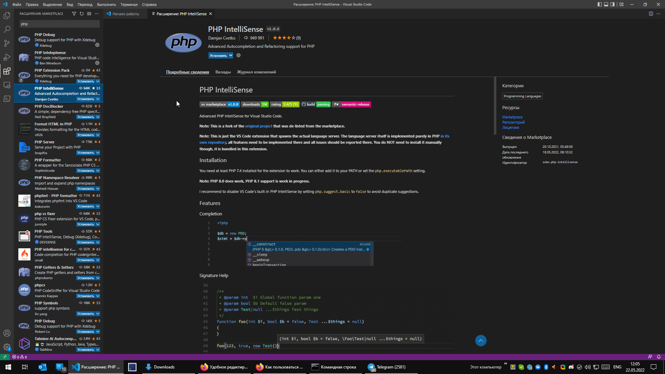This screenshot has width=665, height=374.
Task: Install the PHP Extension Pack
Action: (x=85, y=81)
